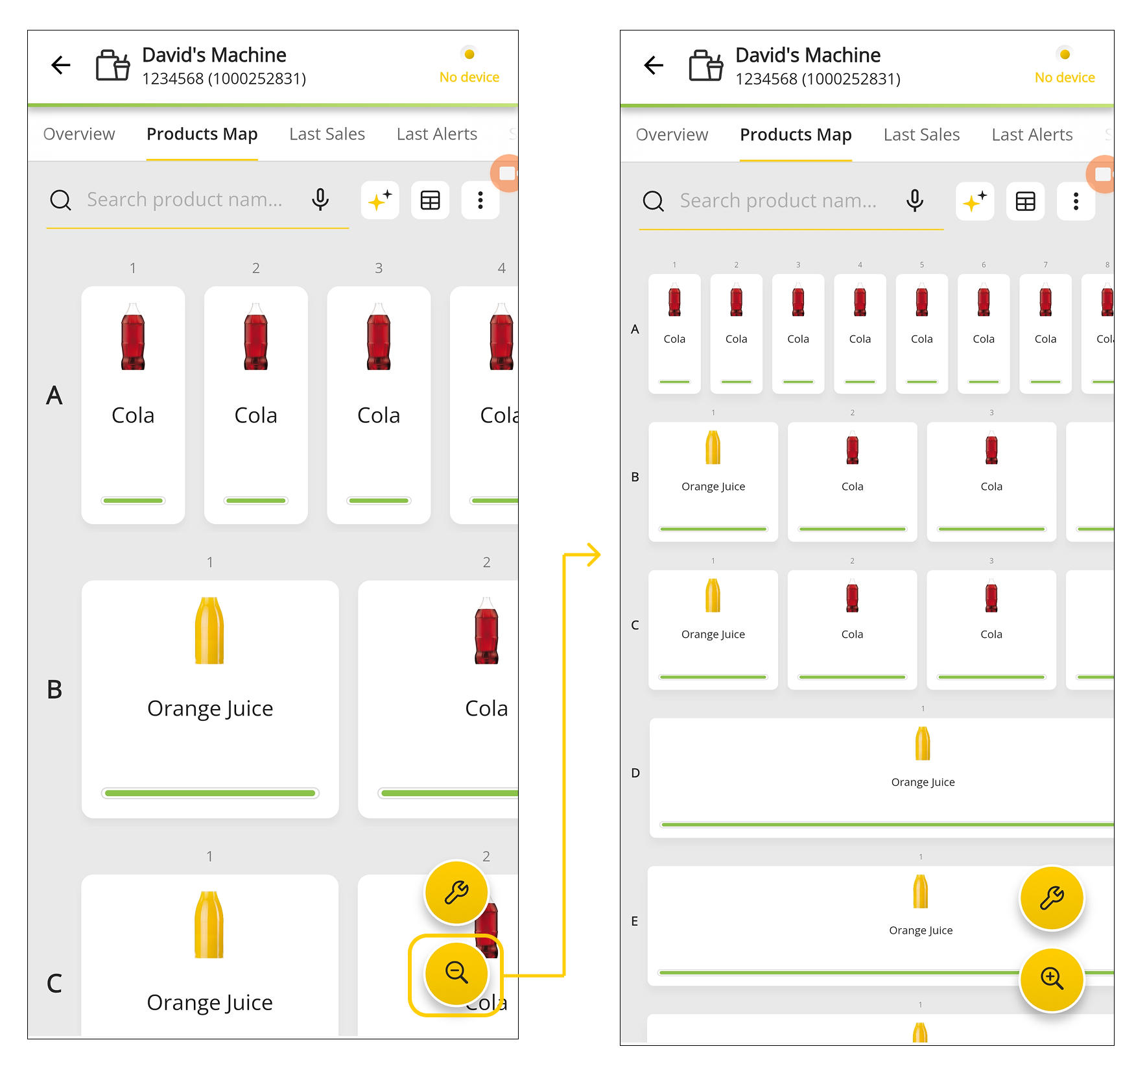1147x1077 pixels.
Task: Open the Overview tab in left screen
Action: click(79, 134)
